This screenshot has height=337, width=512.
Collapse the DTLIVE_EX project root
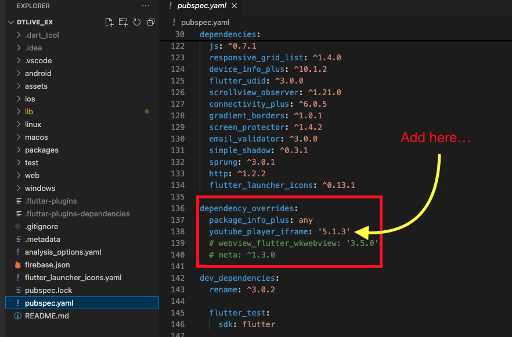click(35, 22)
